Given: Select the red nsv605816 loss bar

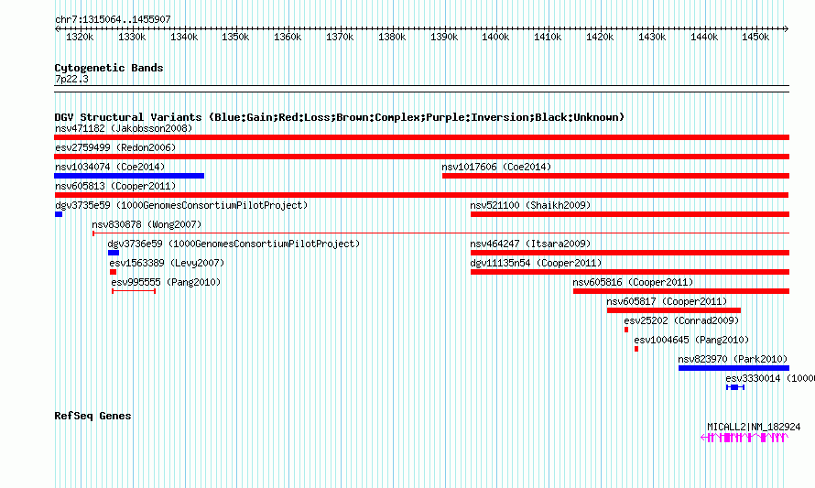Looking at the screenshot, I should click(681, 291).
